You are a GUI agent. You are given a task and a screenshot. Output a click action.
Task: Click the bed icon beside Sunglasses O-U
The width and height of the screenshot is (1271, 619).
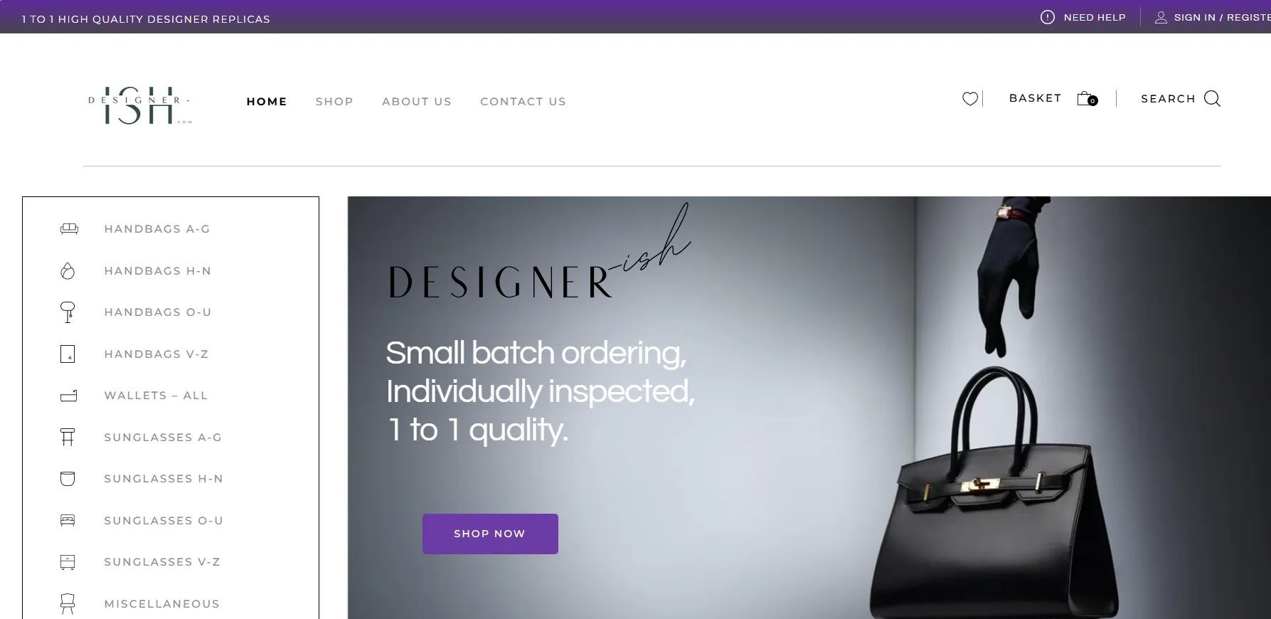[68, 520]
